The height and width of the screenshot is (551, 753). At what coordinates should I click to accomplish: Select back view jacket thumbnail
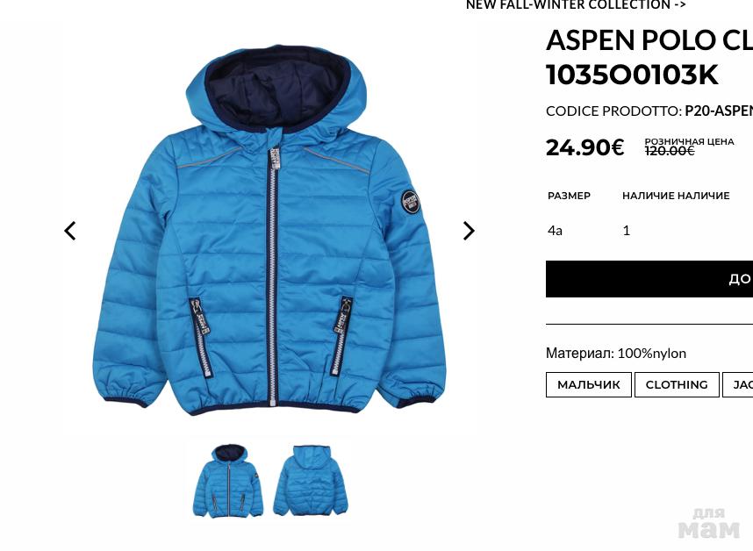coord(311,481)
